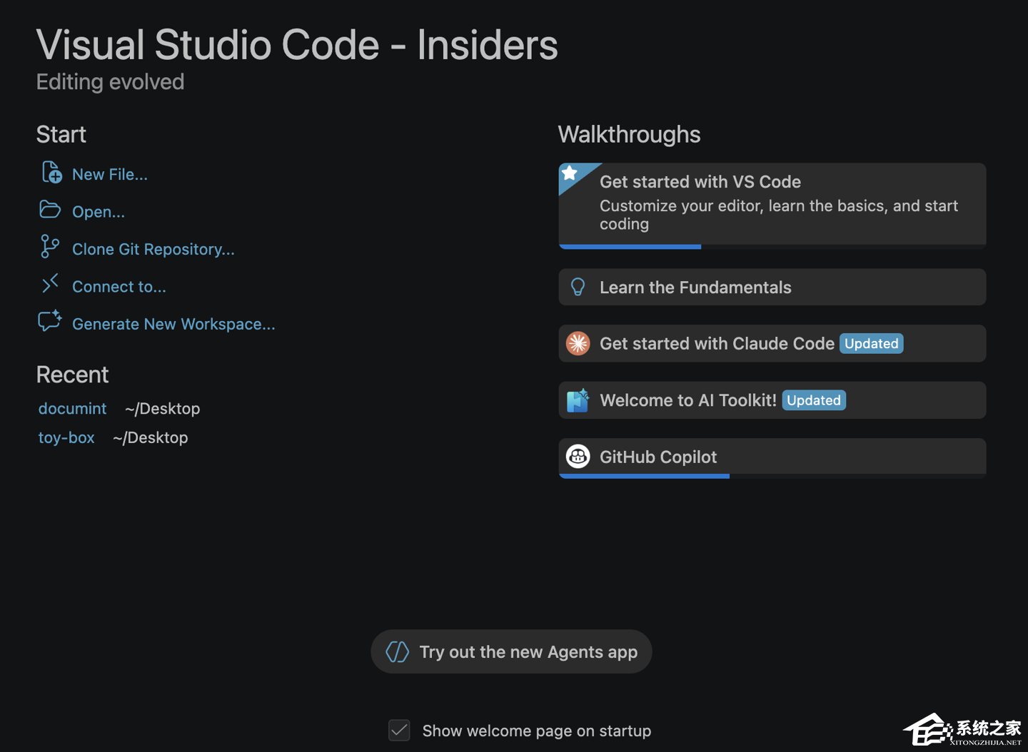Open Get started with VS Code walkthrough
Image resolution: width=1028 pixels, height=752 pixels.
(772, 205)
